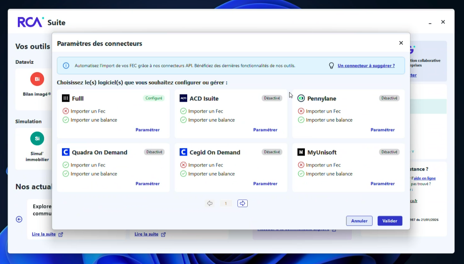
Task: Go to next connectors page arrow
Action: pos(243,203)
